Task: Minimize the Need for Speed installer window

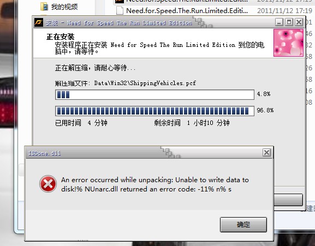Action: (x=279, y=22)
